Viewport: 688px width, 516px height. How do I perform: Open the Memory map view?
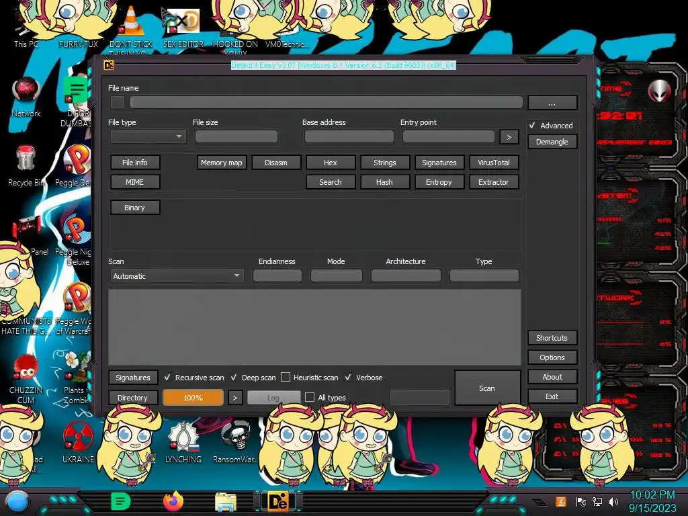(222, 163)
